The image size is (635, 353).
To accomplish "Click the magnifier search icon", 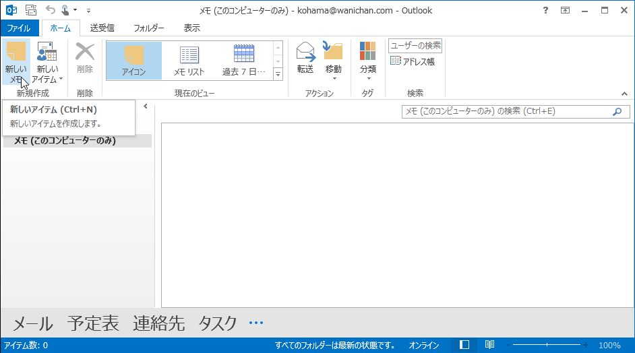I will (x=617, y=111).
